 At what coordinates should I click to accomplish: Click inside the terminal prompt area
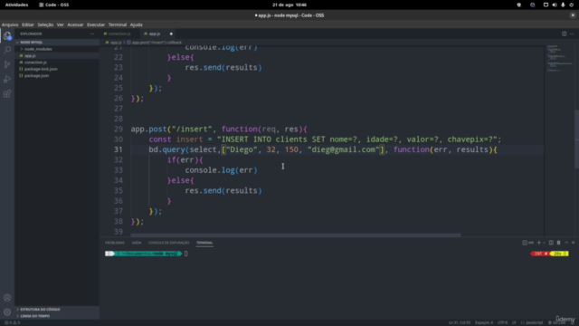tap(185, 254)
